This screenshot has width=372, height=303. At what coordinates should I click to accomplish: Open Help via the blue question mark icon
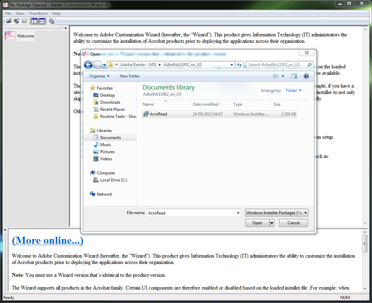click(x=306, y=76)
